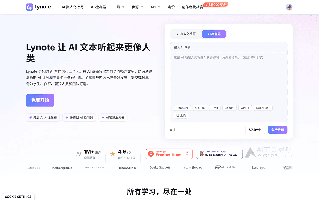Click the tuttotek press logo
This screenshot has width=319, height=200.
click(x=193, y=168)
